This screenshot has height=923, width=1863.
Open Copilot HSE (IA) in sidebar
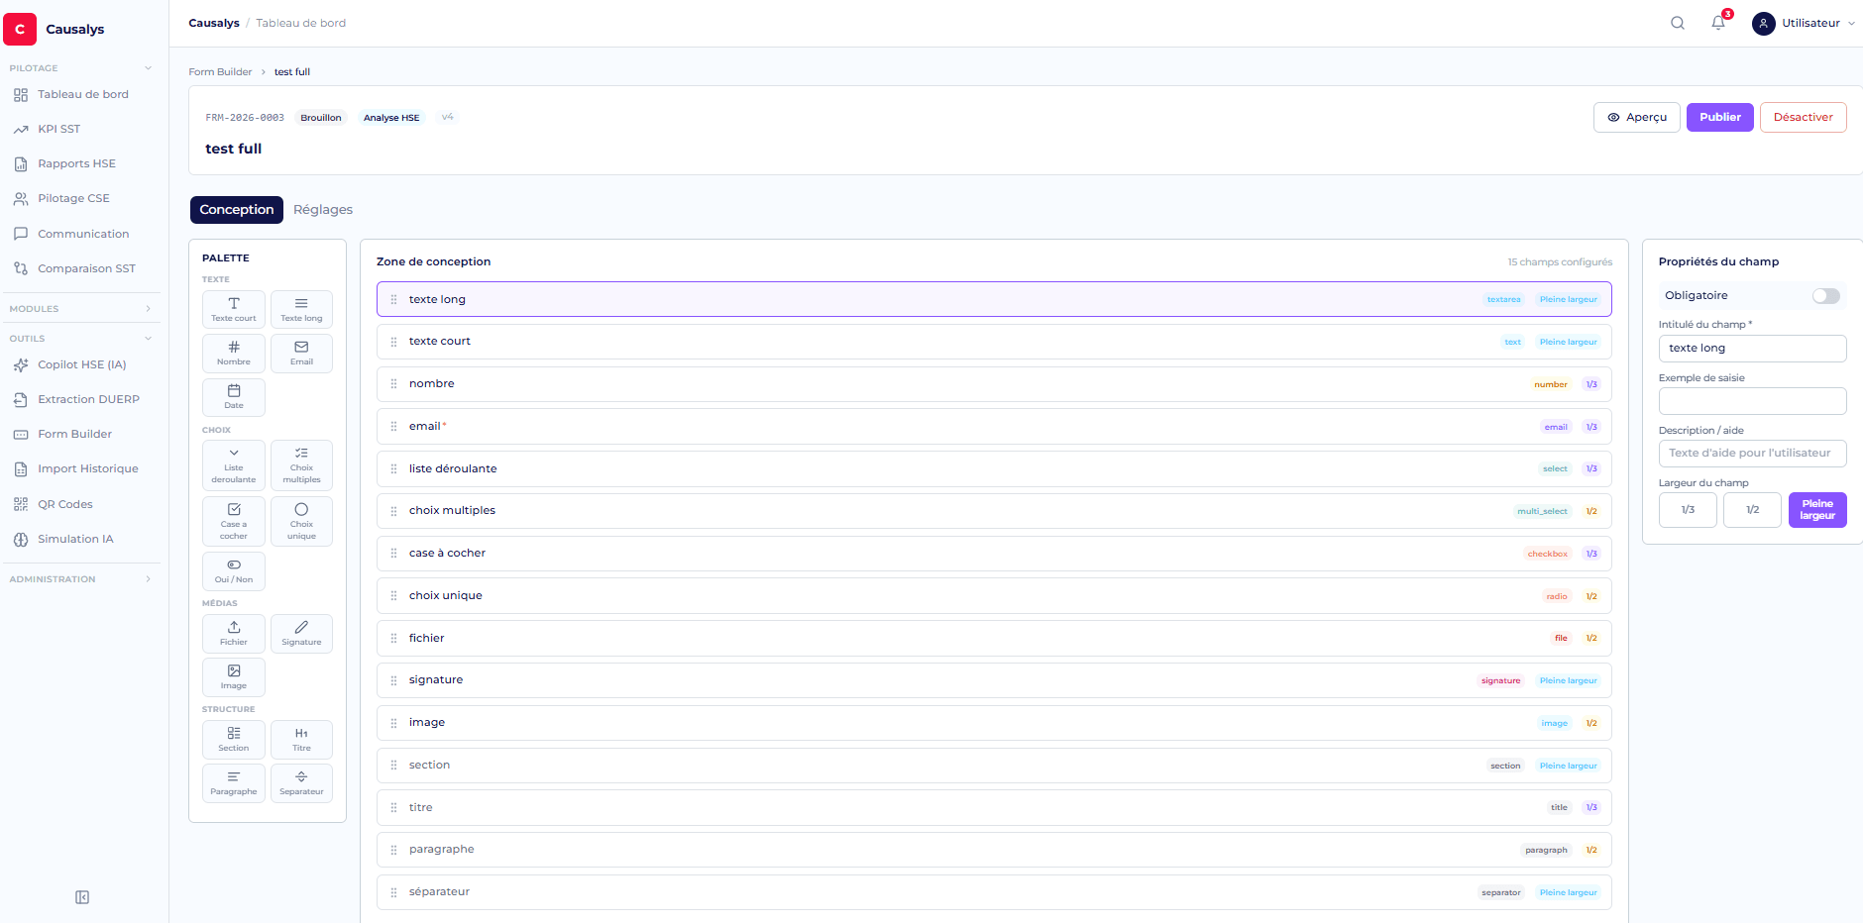coord(82,365)
